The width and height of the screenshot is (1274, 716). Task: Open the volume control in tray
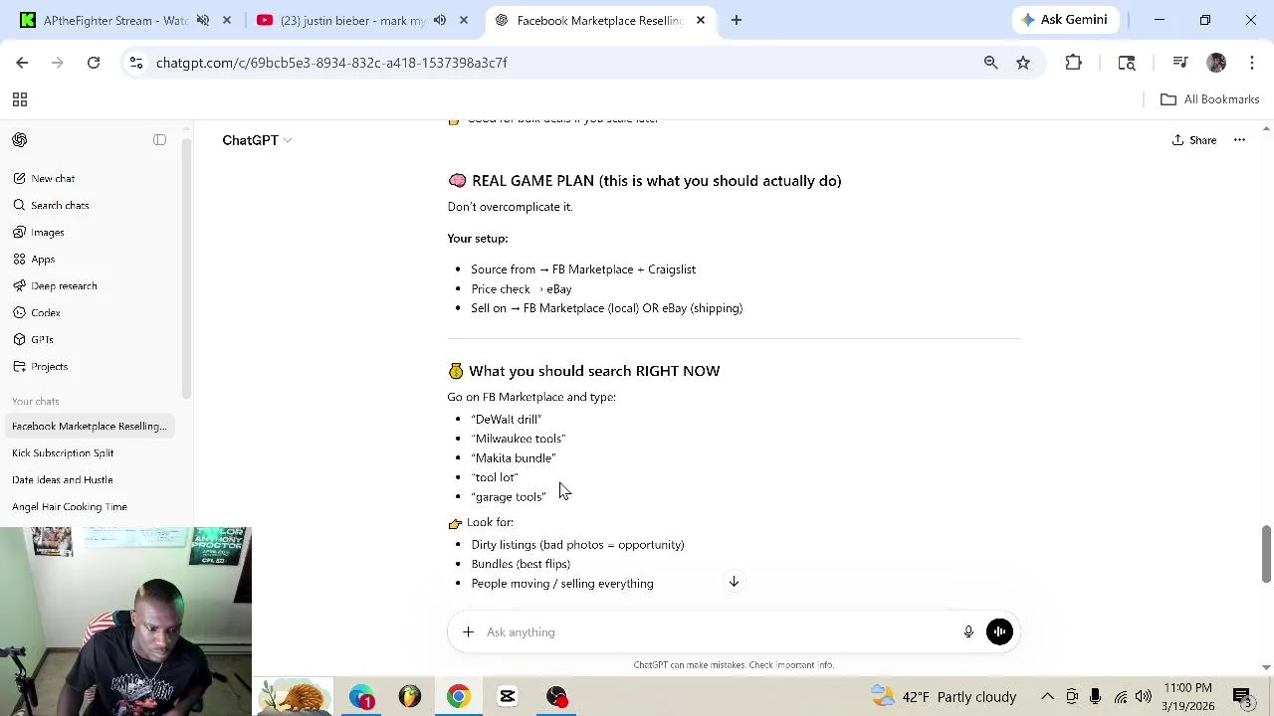tap(1144, 696)
